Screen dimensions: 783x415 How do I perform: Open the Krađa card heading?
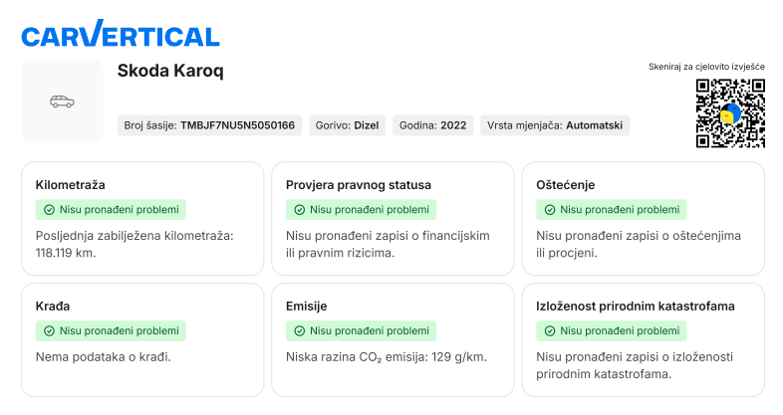point(52,307)
